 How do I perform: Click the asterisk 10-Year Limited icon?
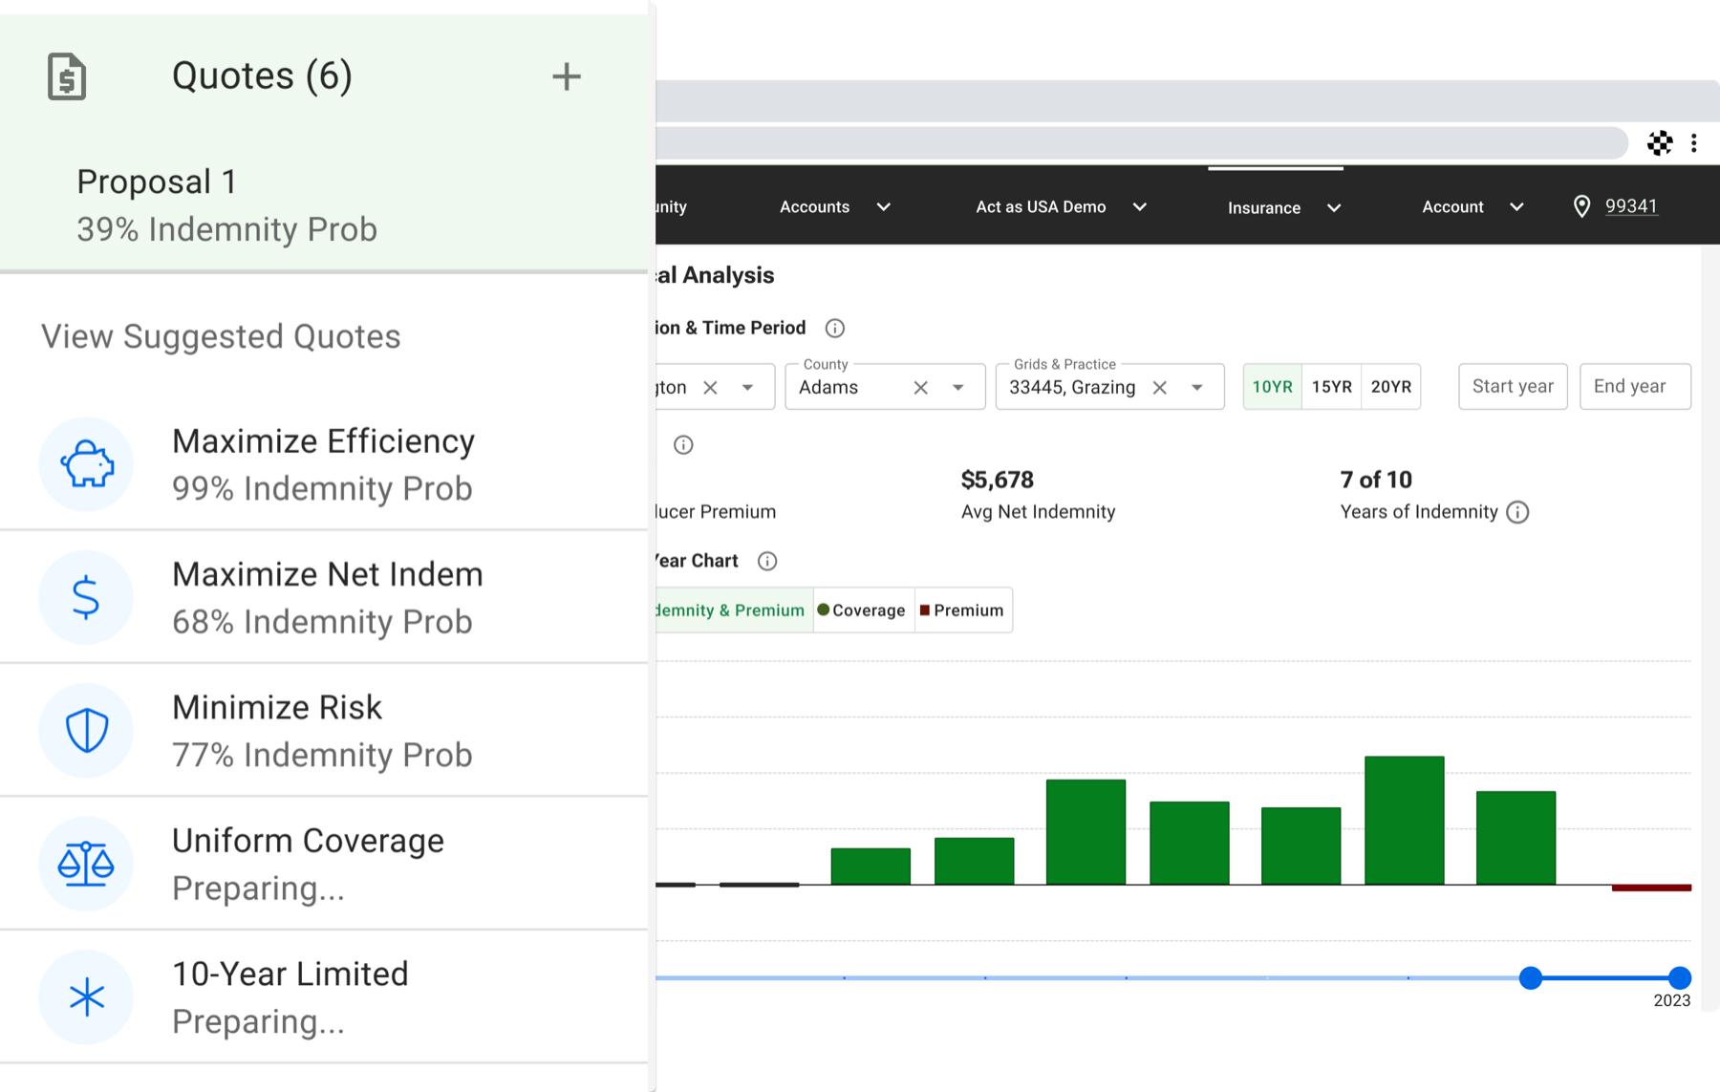tap(87, 997)
